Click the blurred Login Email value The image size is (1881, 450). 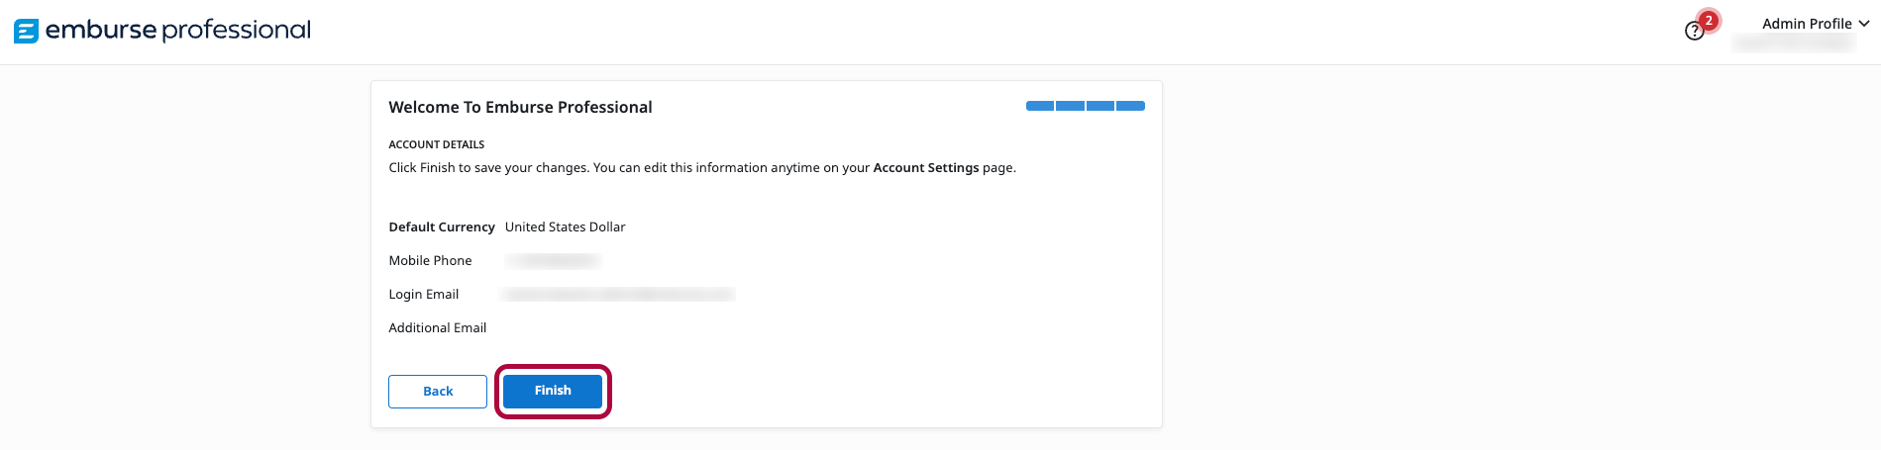click(x=618, y=295)
